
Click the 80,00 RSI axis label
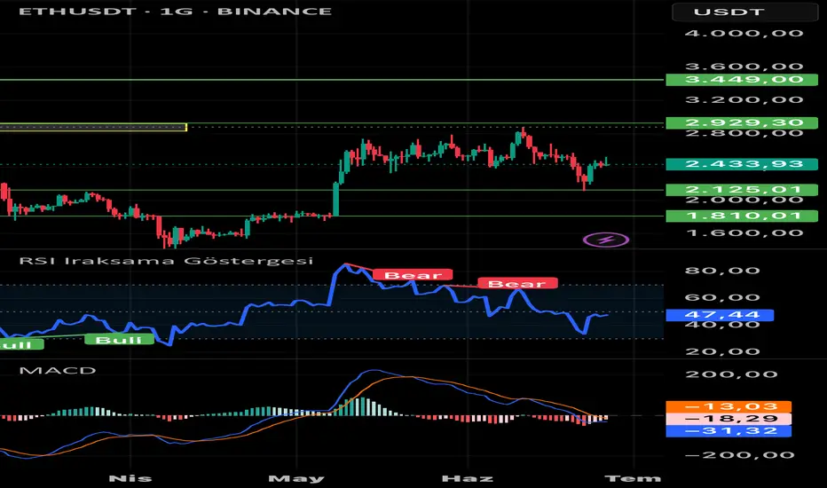click(722, 271)
